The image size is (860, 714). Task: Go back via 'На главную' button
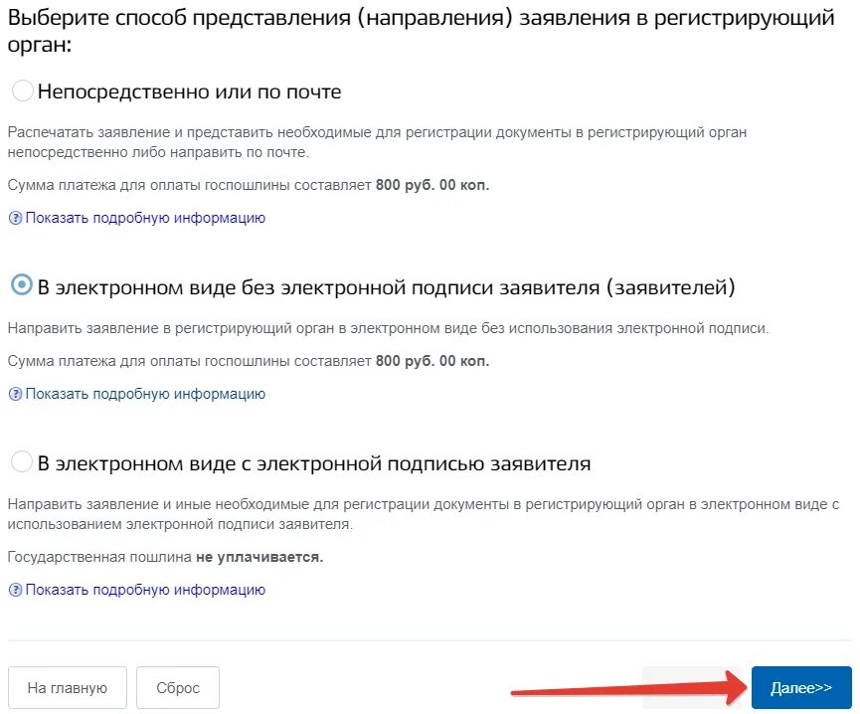(67, 688)
